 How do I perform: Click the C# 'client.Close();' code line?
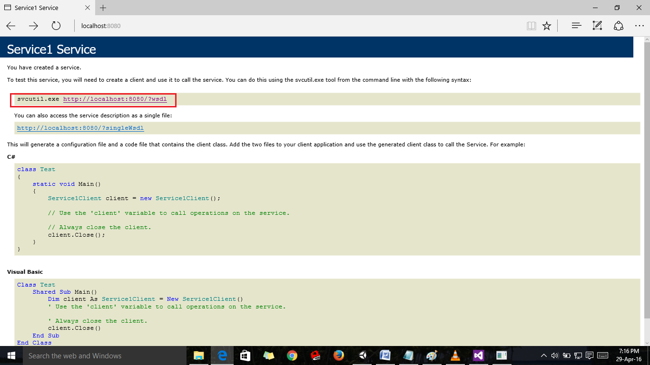coord(76,235)
